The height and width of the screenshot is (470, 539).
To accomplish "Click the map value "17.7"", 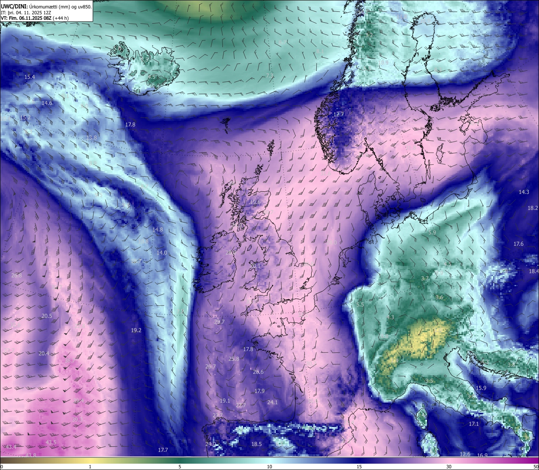I will pyautogui.click(x=163, y=450).
